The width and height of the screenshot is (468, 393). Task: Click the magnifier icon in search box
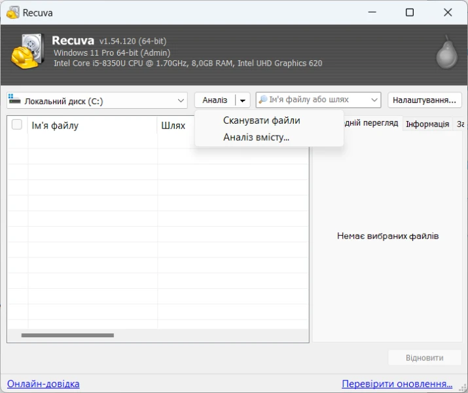[x=263, y=100]
